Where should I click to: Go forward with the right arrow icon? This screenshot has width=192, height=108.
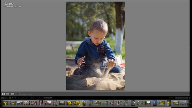(15, 98)
